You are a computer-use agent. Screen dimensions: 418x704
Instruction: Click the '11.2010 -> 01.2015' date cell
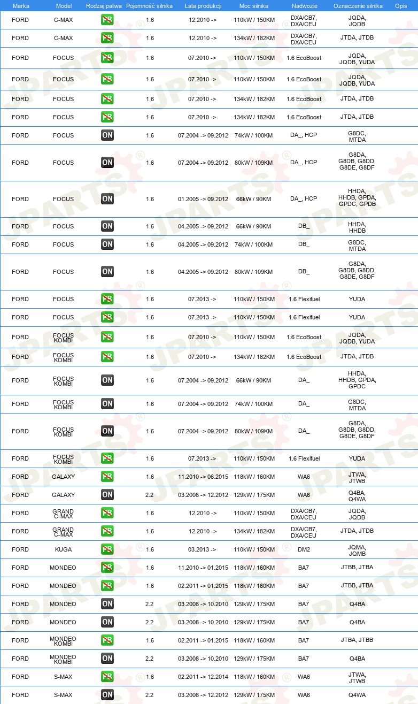(203, 568)
